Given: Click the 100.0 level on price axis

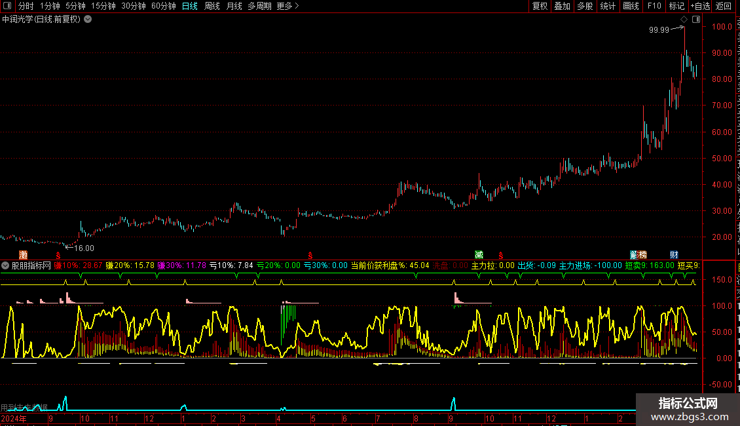Looking at the screenshot, I should tap(722, 26).
